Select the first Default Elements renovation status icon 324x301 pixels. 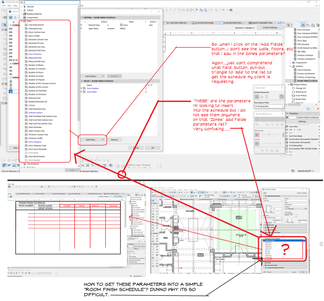point(257,97)
